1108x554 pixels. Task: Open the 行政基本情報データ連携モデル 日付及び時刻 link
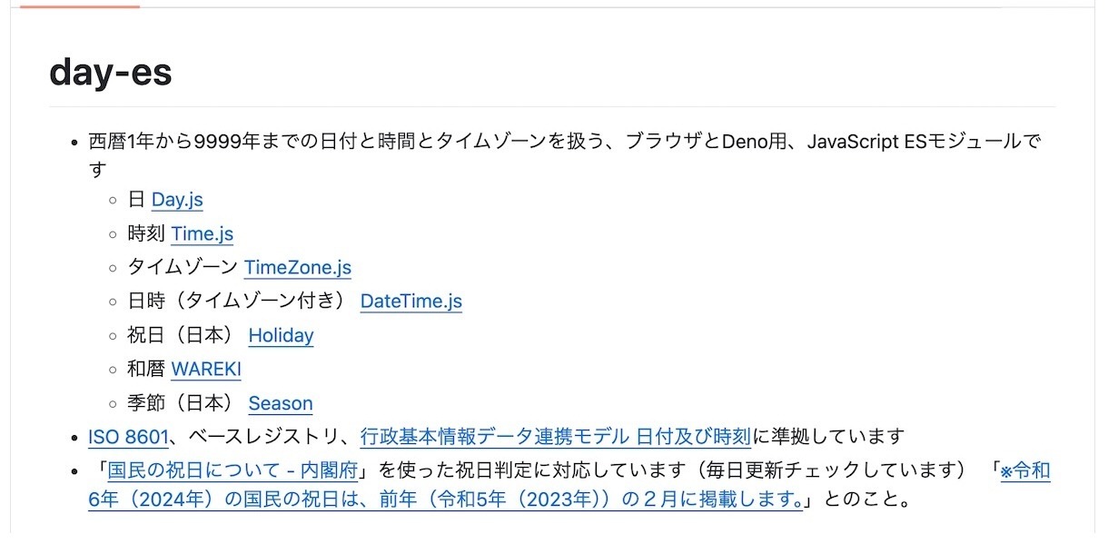pos(555,438)
